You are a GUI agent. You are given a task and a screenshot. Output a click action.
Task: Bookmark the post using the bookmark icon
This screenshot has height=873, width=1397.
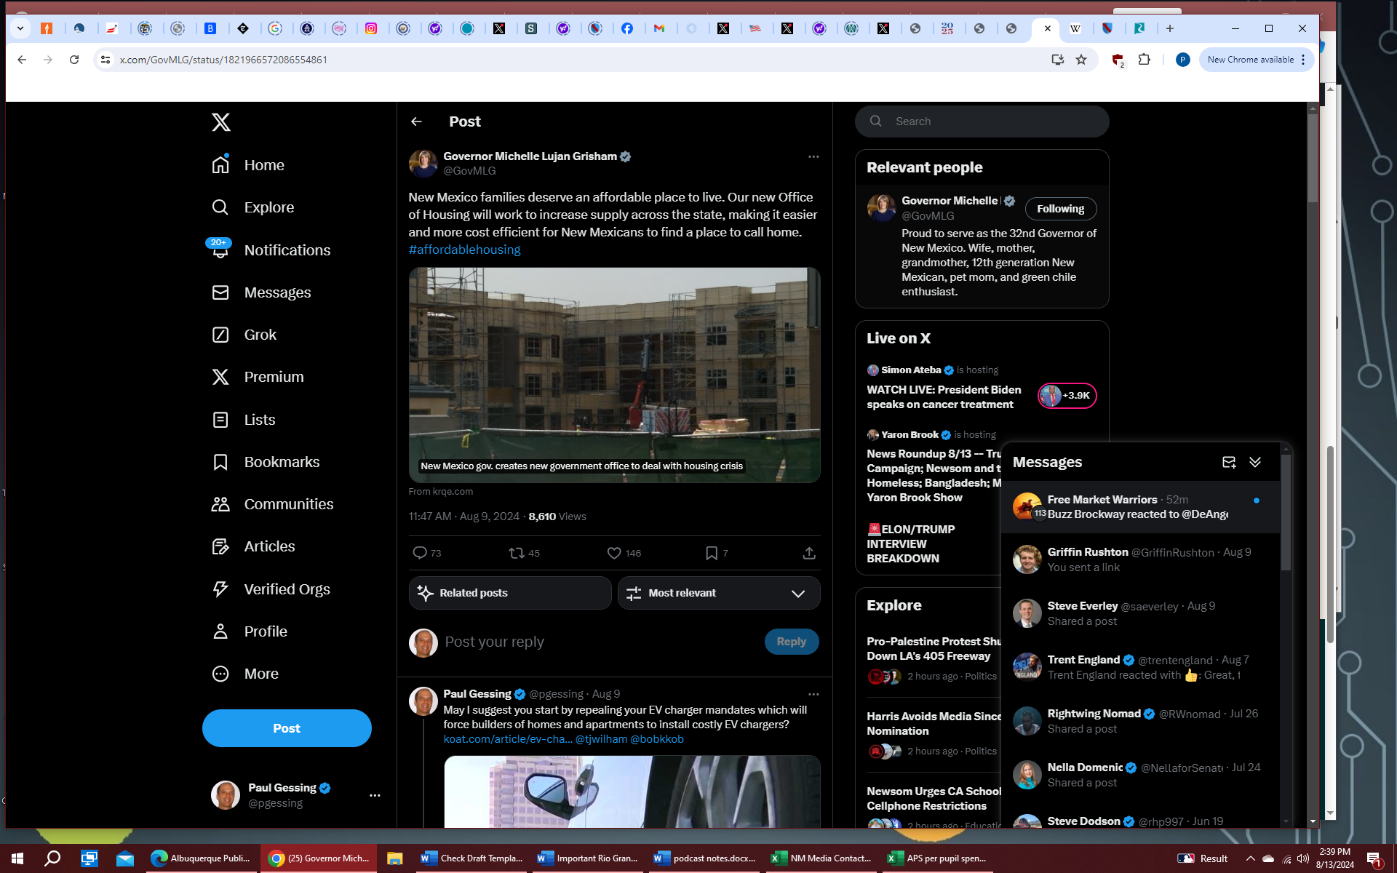click(x=712, y=553)
